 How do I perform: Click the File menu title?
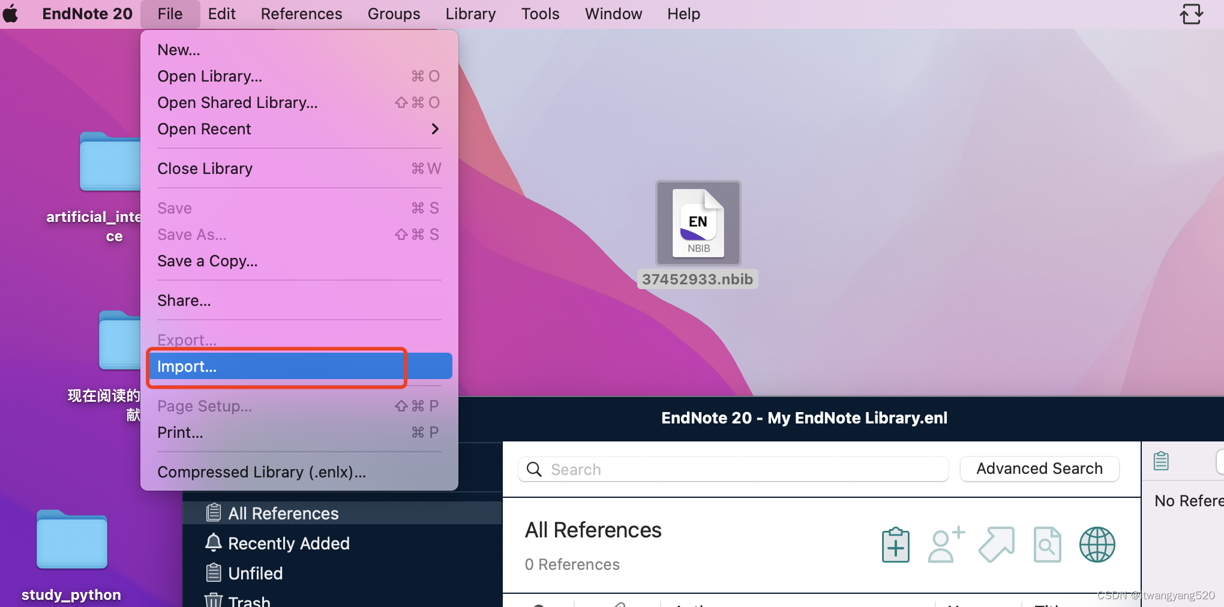(170, 14)
